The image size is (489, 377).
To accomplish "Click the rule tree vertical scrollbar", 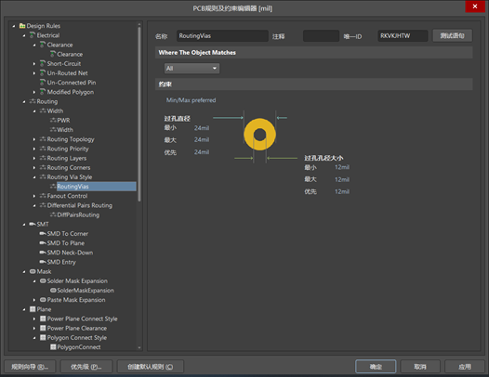I will click(x=139, y=114).
